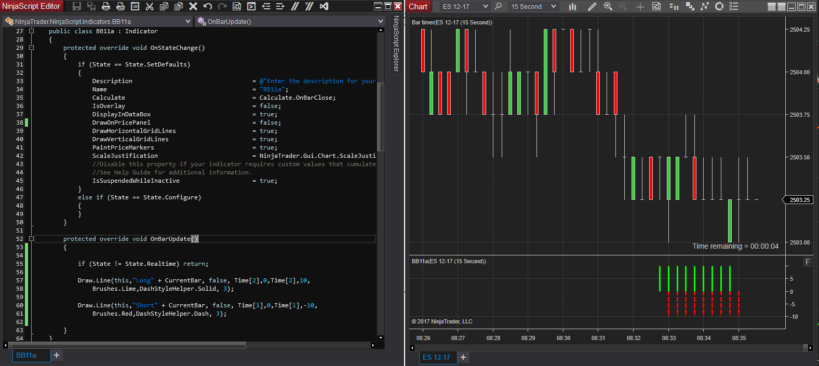Image resolution: width=819 pixels, height=366 pixels.
Task: Add a new chart tab with plus button
Action: [x=463, y=358]
